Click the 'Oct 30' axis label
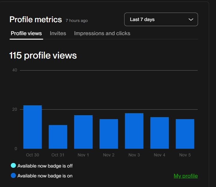Screen dimensions: 216x187 (x=32, y=155)
